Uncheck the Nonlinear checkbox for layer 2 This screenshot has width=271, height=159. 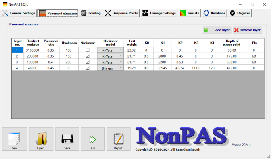click(88, 56)
